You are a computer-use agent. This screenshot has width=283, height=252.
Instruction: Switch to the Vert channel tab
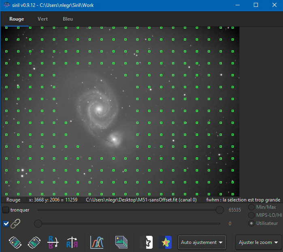tap(43, 19)
